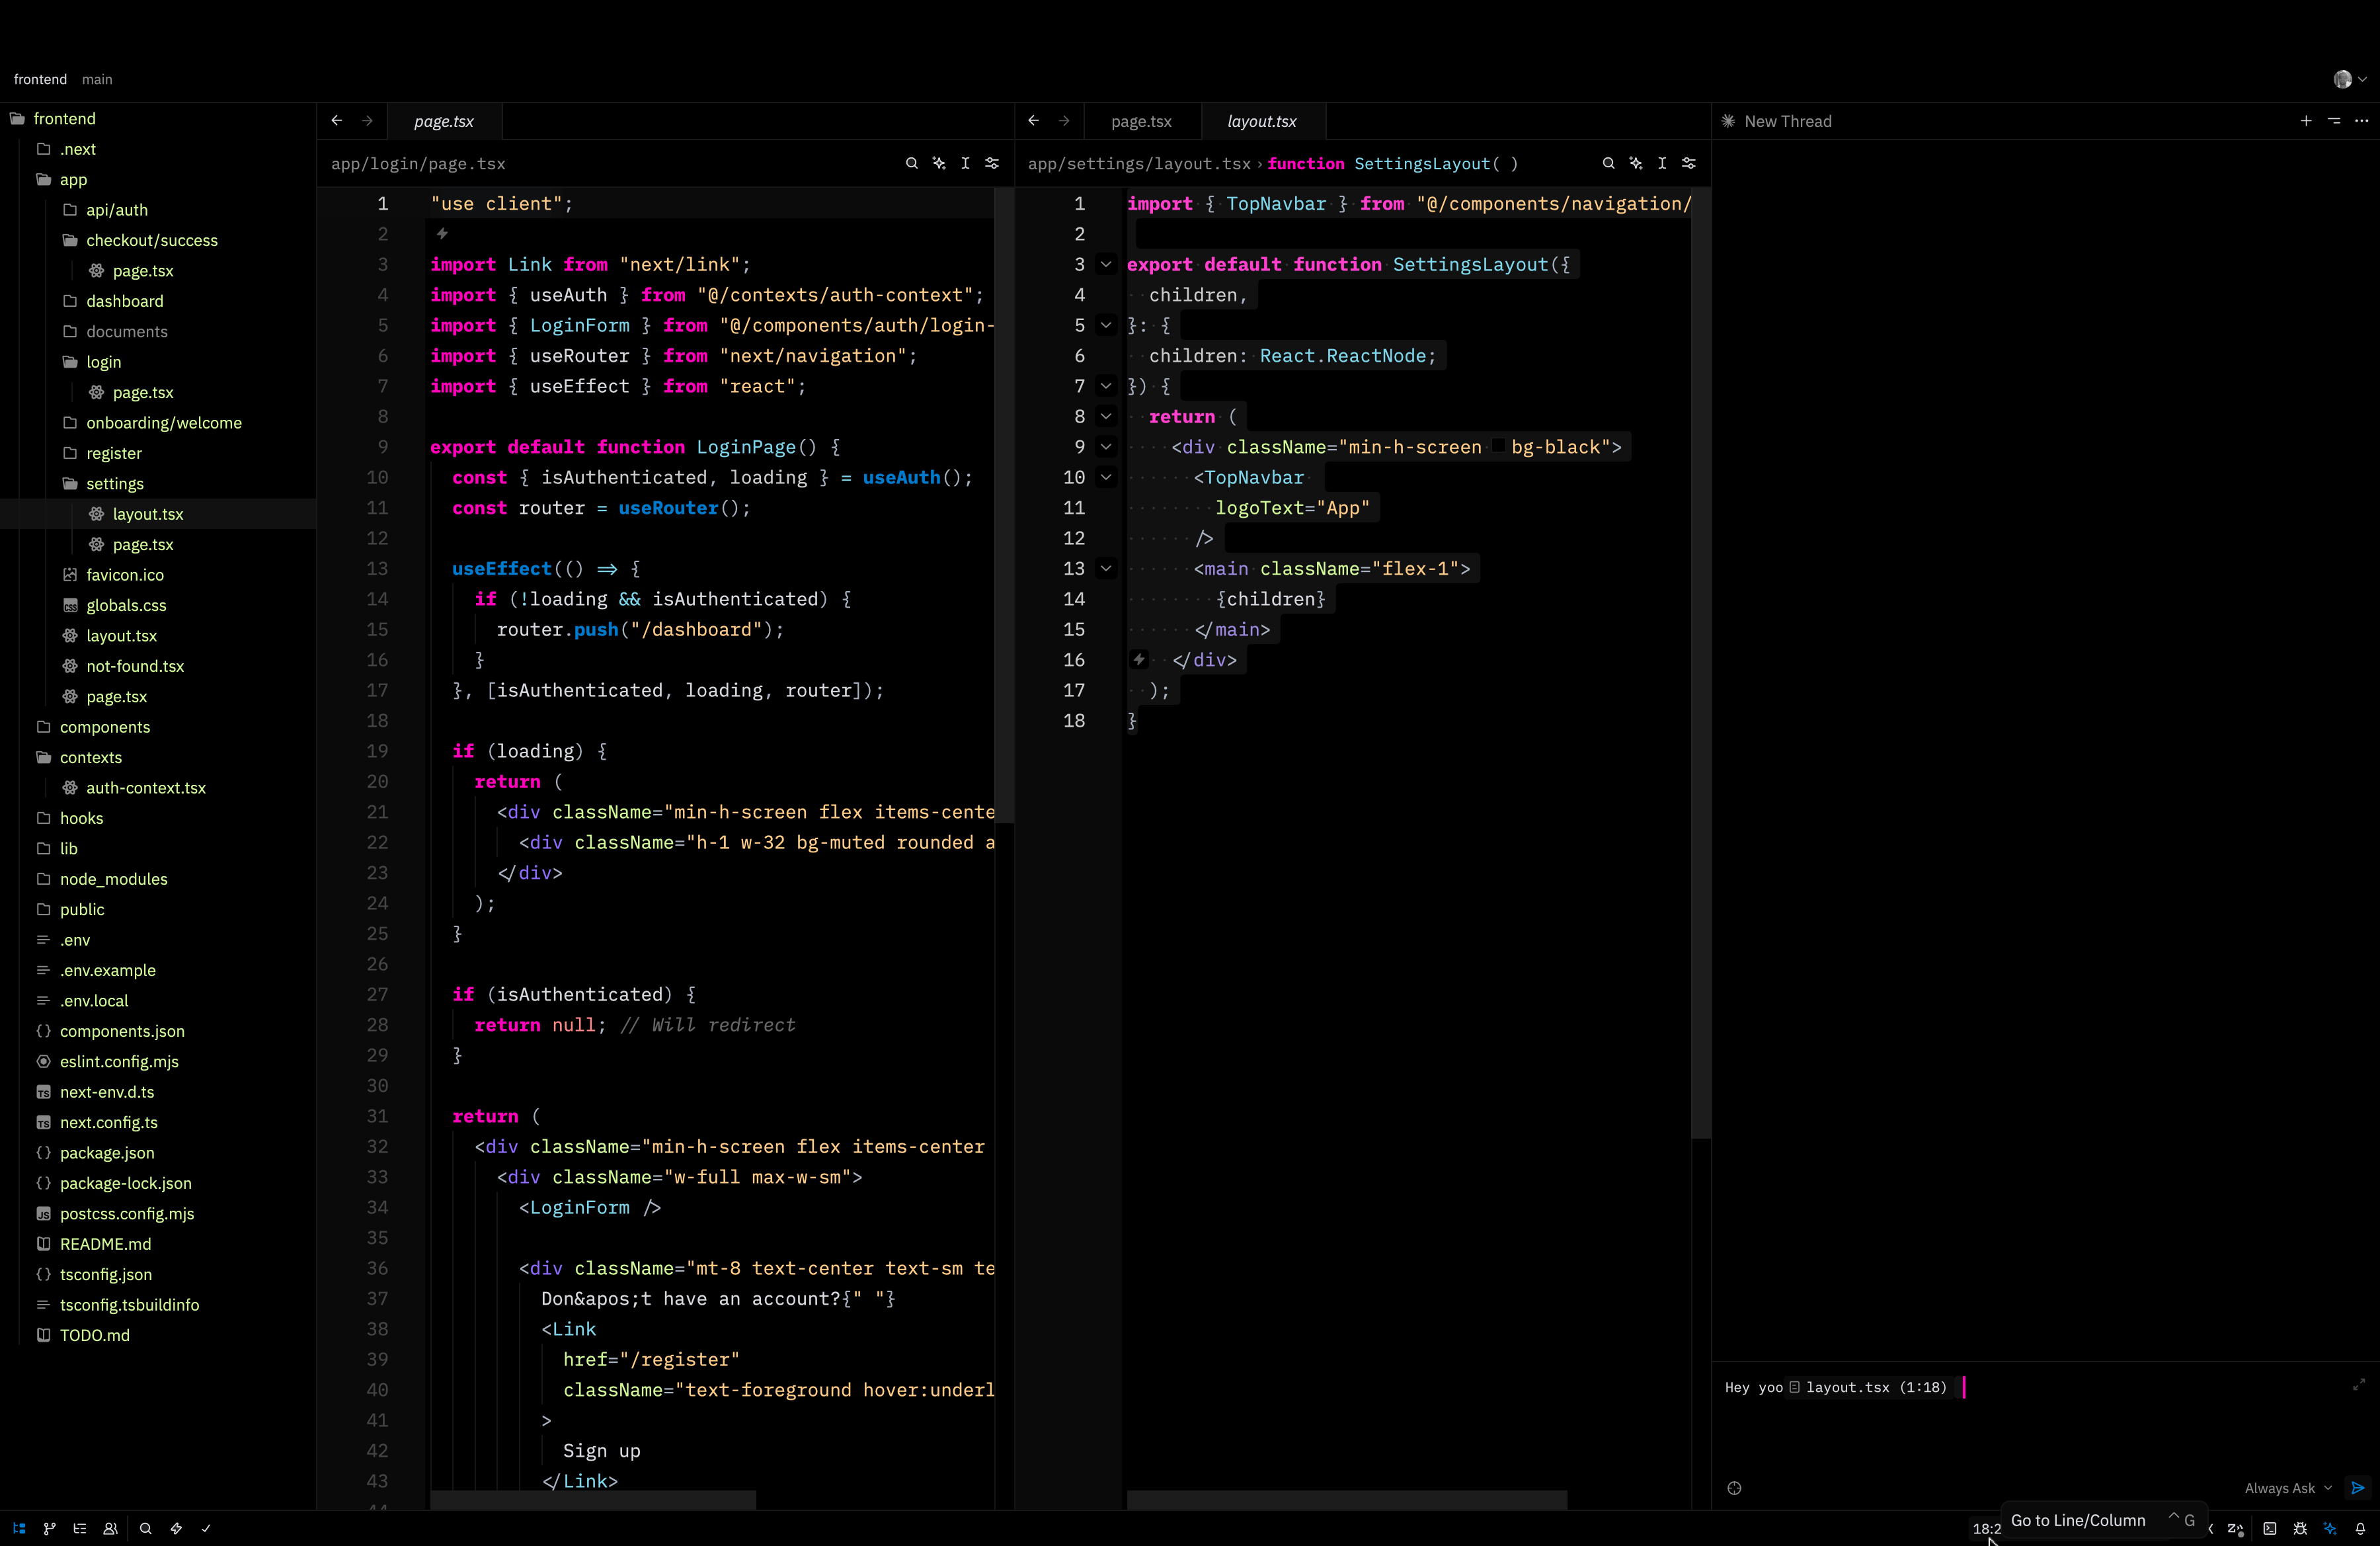
Task: Open the main branch switcher in title bar
Action: coord(97,79)
